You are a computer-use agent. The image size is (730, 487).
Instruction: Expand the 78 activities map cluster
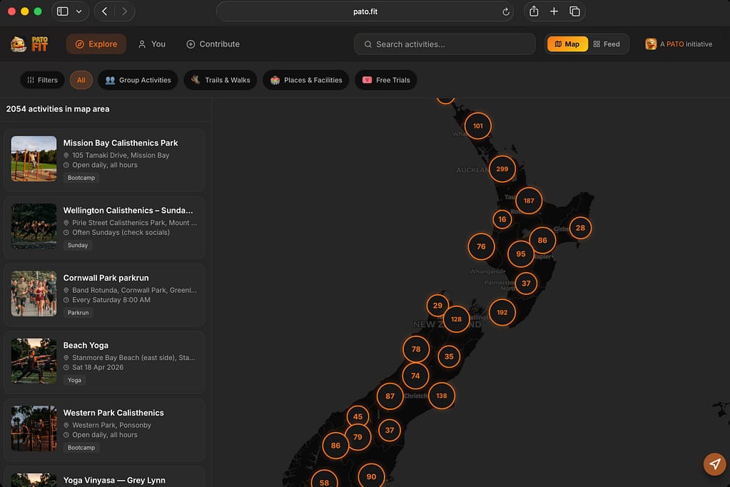[416, 349]
